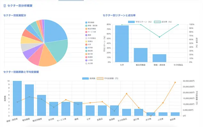The width and height of the screenshot is (203, 127).
Task: Toggle 医薬品 in the pie legend
Action: tap(89, 41)
